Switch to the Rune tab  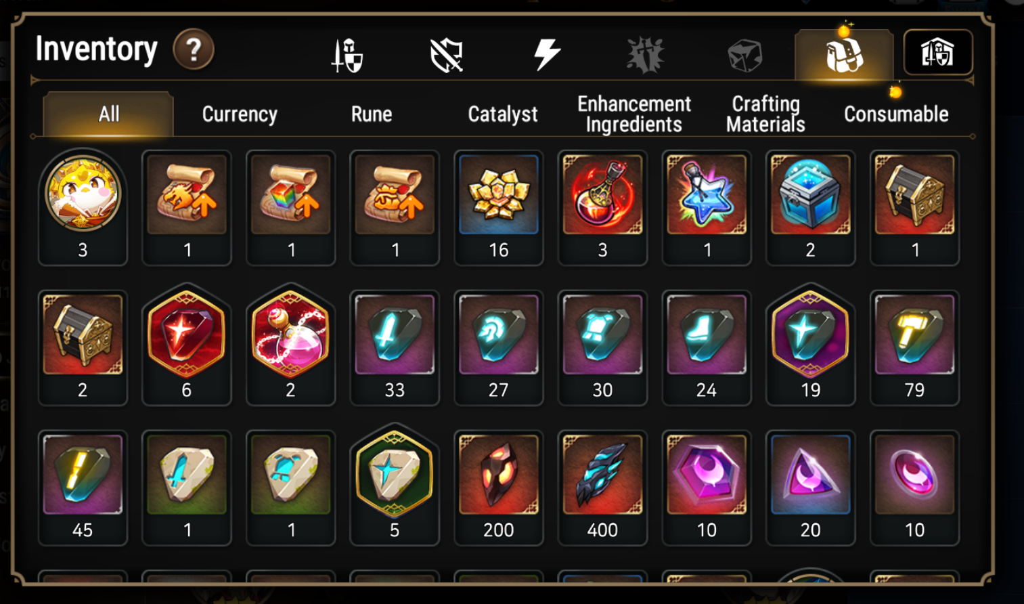pyautogui.click(x=372, y=114)
